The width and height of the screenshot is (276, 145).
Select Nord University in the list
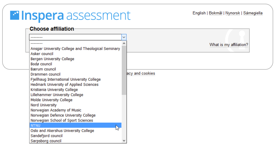75,105
